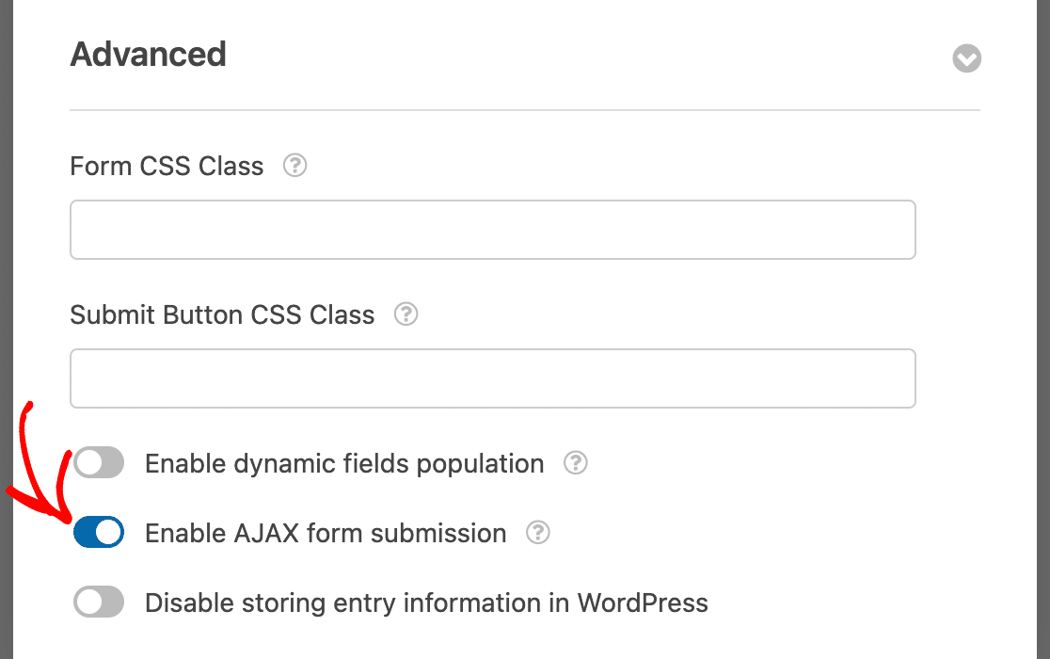1050x659 pixels.
Task: Turn on Disable storing entry information toggle
Action: [x=99, y=603]
